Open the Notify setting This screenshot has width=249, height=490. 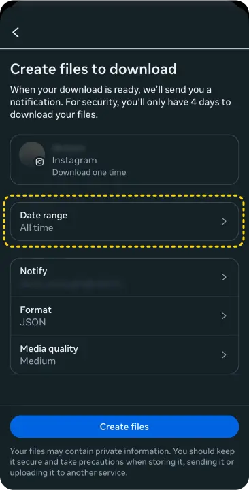[x=124, y=277]
